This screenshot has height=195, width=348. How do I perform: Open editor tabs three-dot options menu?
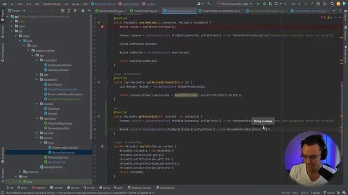pyautogui.click(x=340, y=11)
